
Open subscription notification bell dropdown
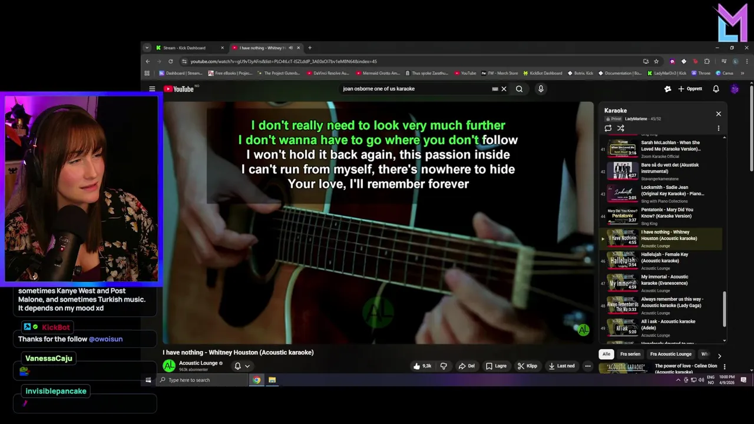(242, 366)
